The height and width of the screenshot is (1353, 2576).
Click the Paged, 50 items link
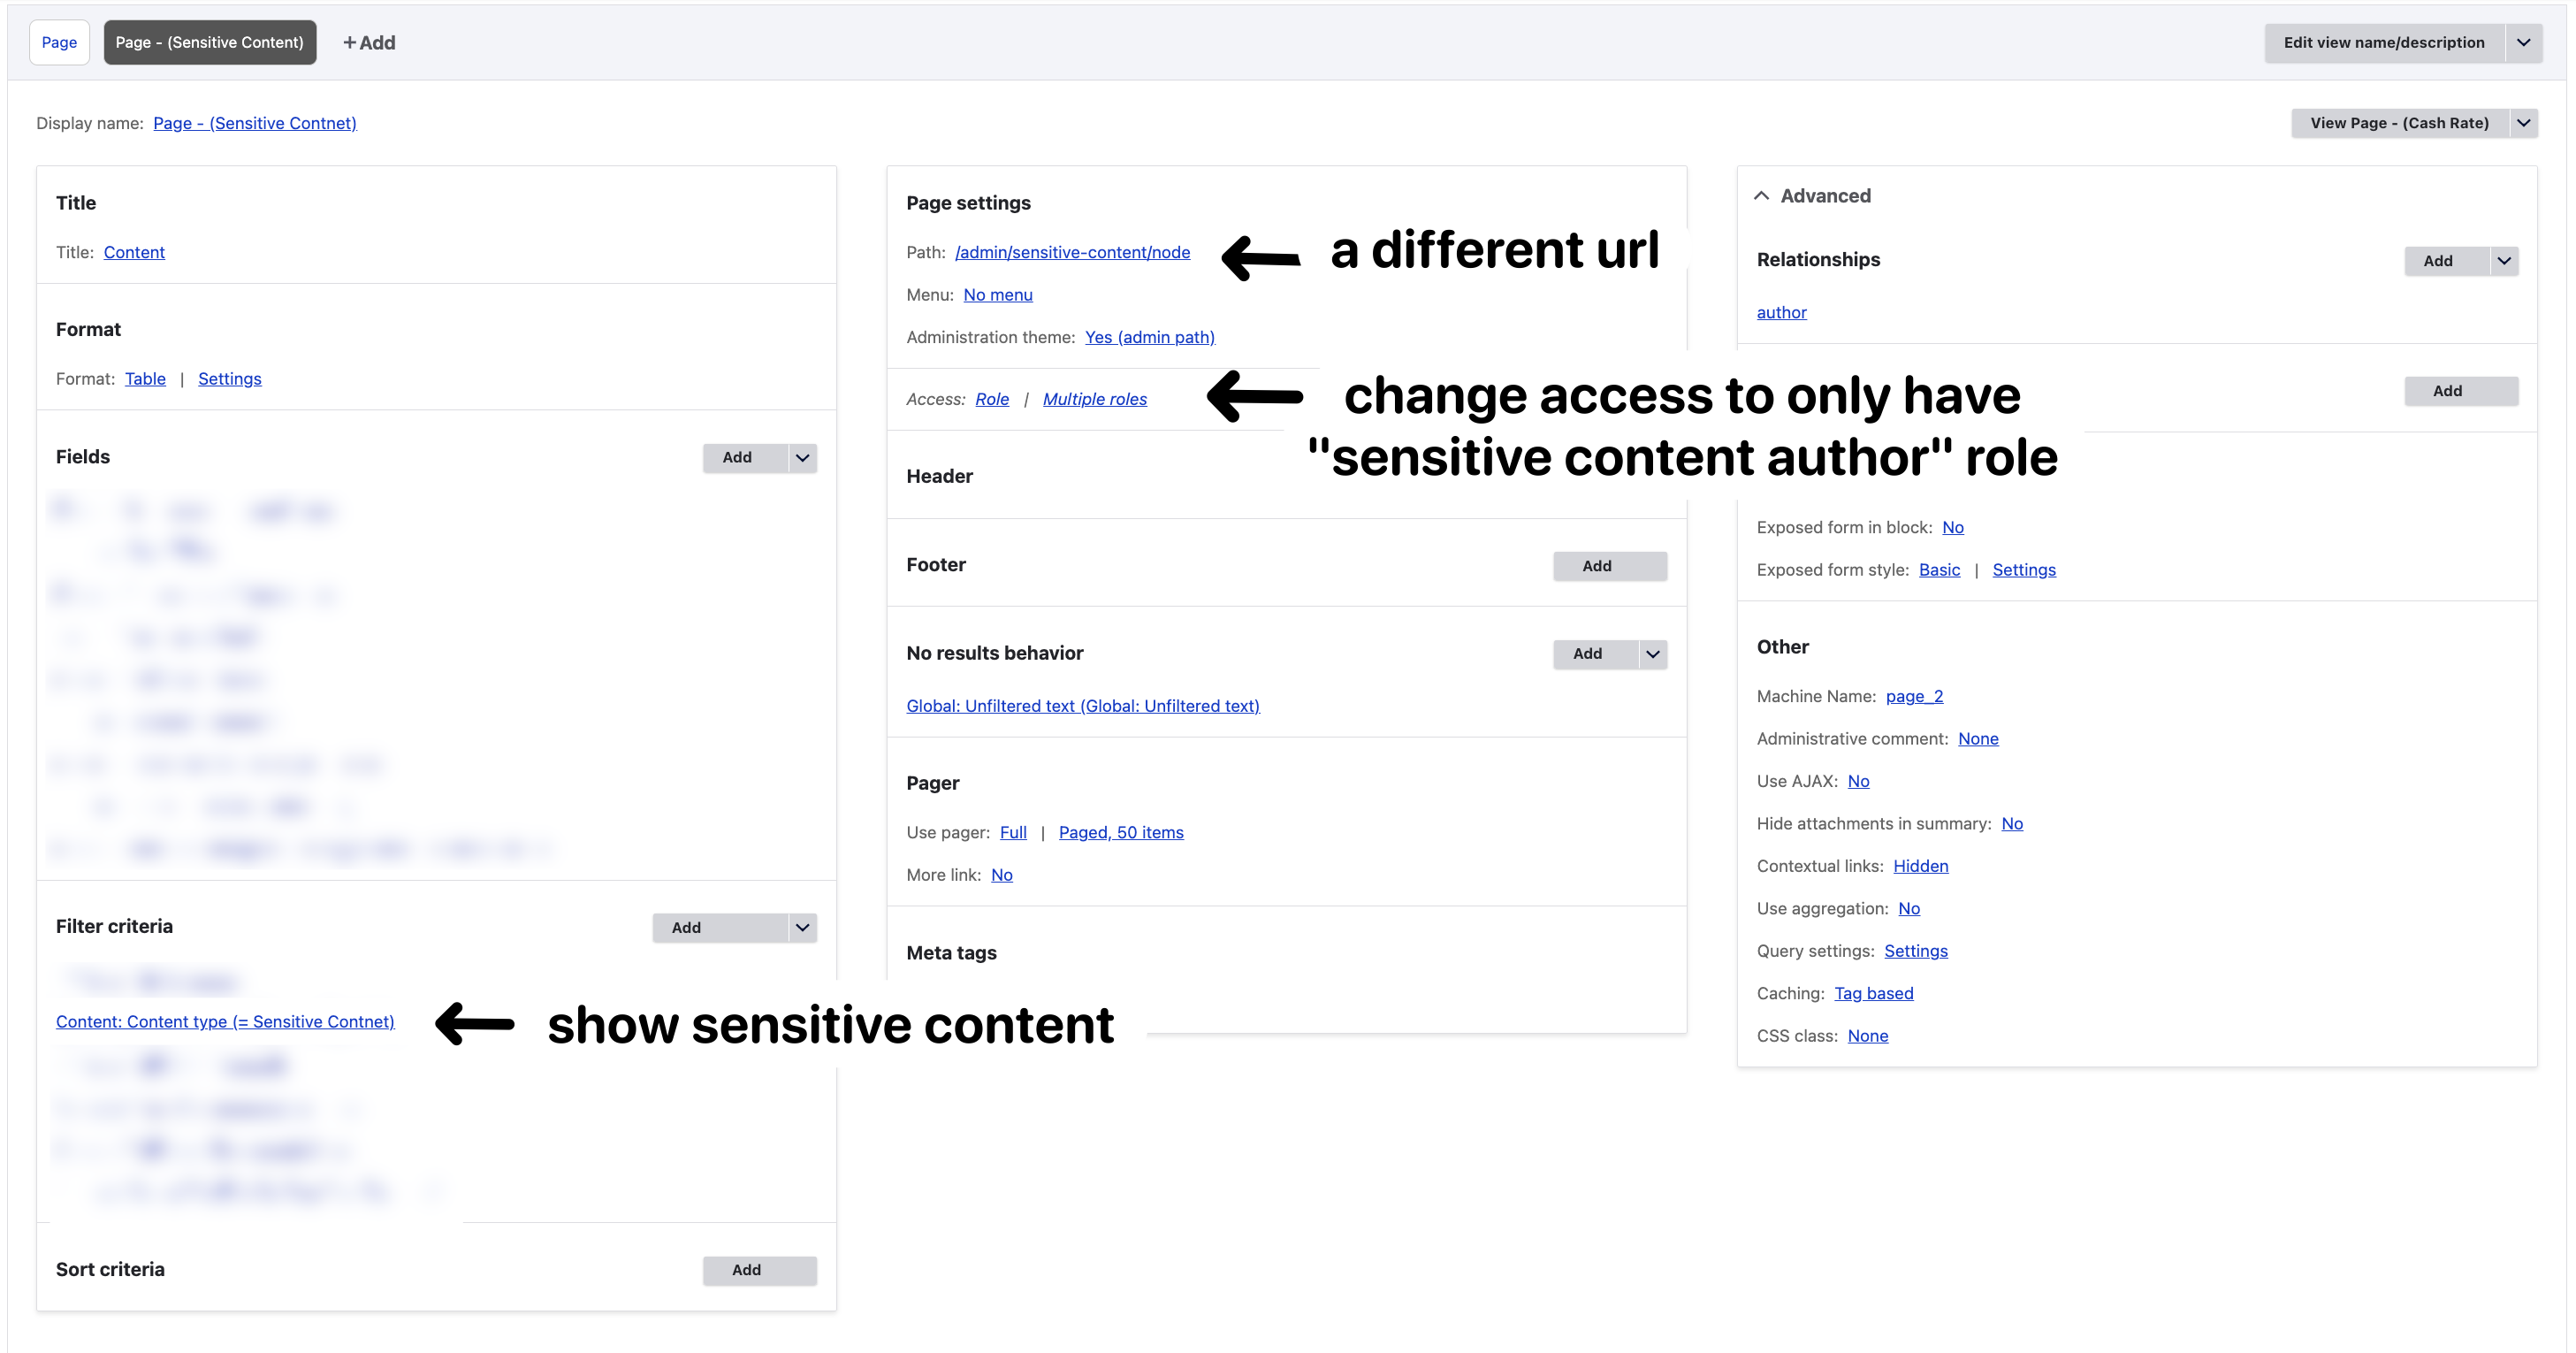click(1120, 832)
